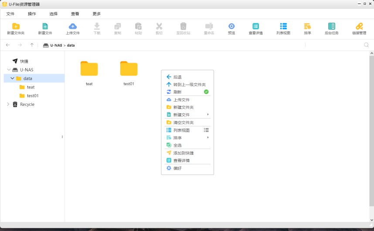This screenshot has width=374, height=231.
Task: Choose 偏好 preferences in the context menu
Action: point(187,168)
